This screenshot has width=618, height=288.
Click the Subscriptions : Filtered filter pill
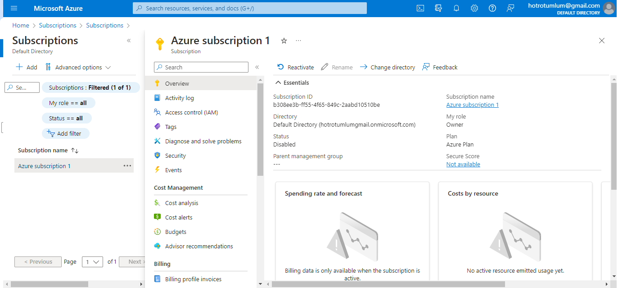pyautogui.click(x=90, y=87)
